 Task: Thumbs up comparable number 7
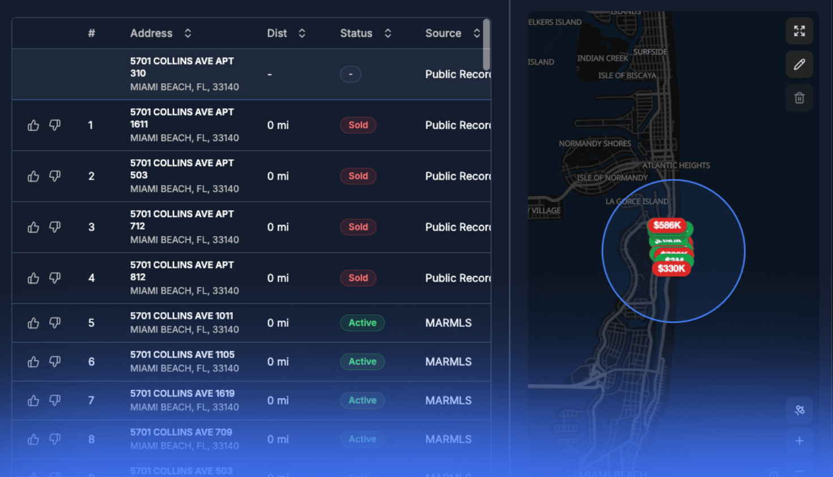[x=33, y=401]
